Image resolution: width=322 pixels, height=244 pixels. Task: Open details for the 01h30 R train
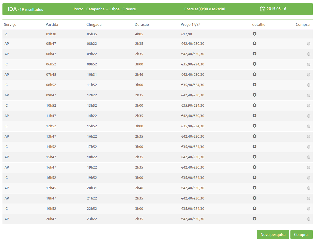click(254, 34)
